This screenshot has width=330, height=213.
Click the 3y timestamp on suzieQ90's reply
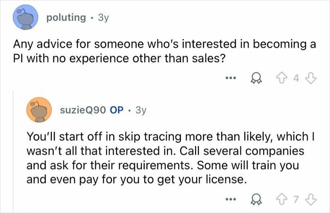coord(141,110)
